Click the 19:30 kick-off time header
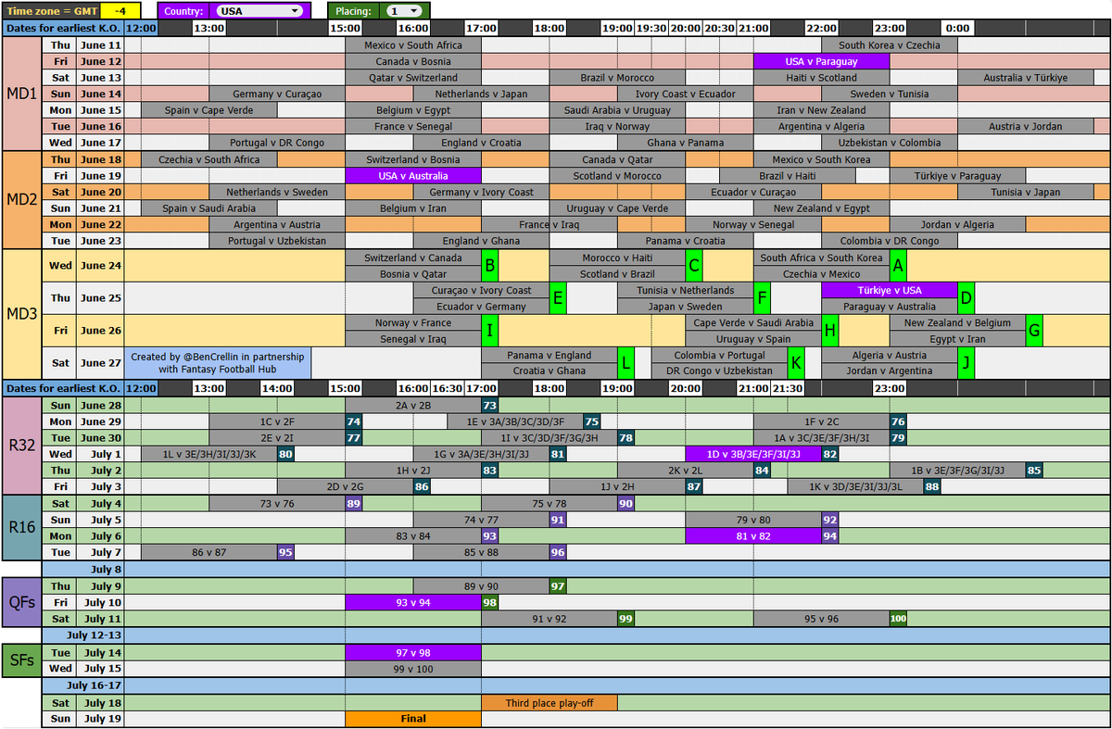The height and width of the screenshot is (729, 1112). [x=651, y=29]
